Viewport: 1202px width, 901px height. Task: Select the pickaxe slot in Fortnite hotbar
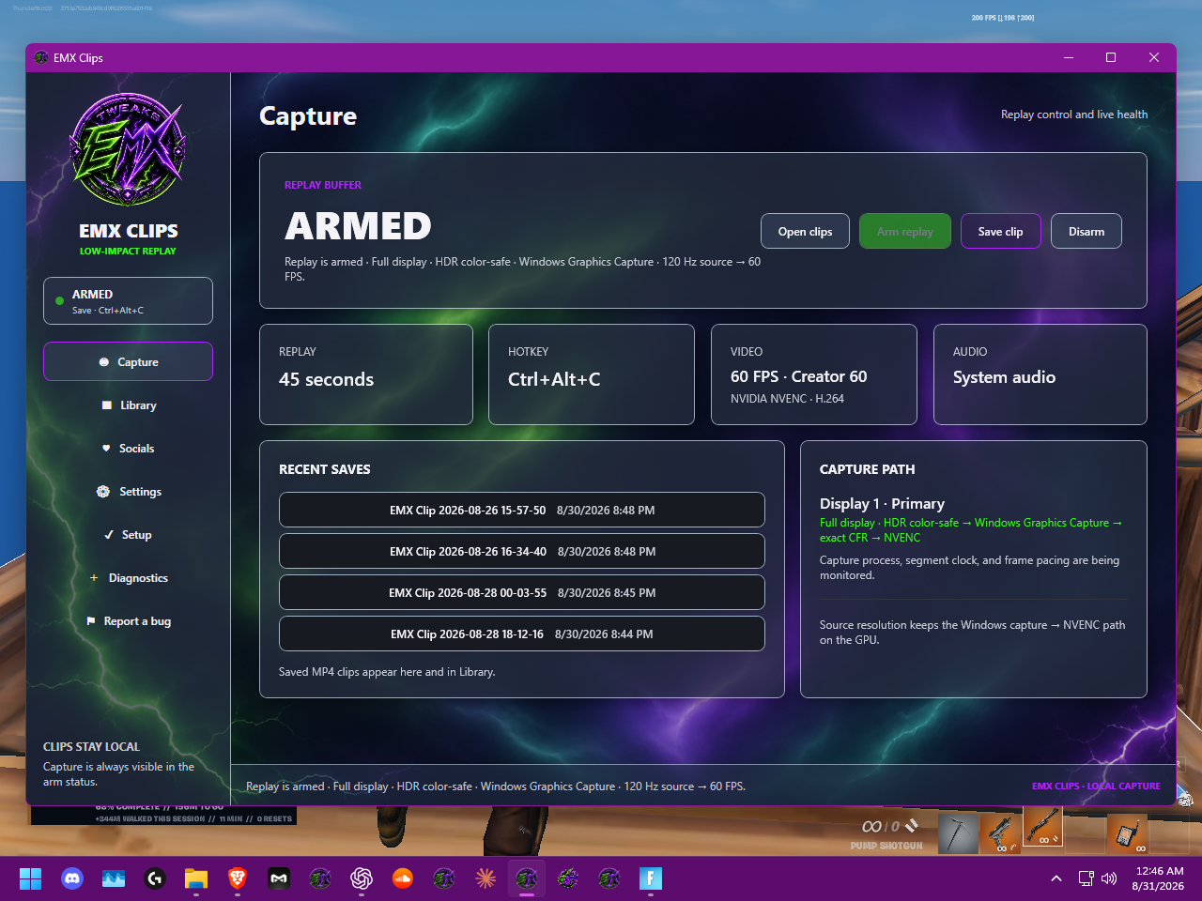click(x=958, y=834)
